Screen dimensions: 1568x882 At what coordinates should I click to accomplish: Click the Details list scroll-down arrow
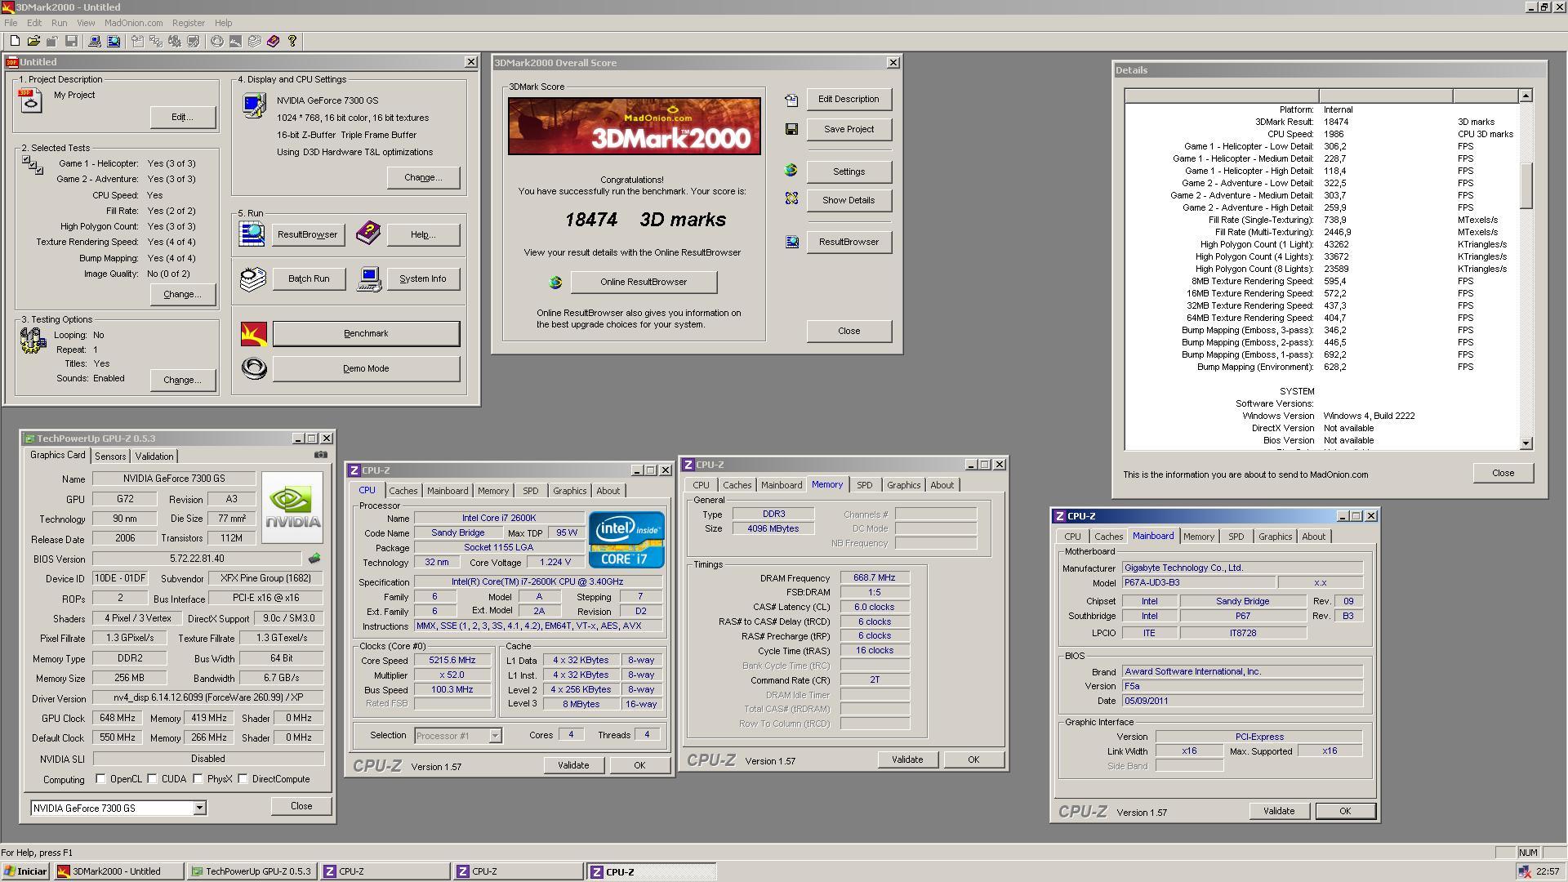[1526, 443]
